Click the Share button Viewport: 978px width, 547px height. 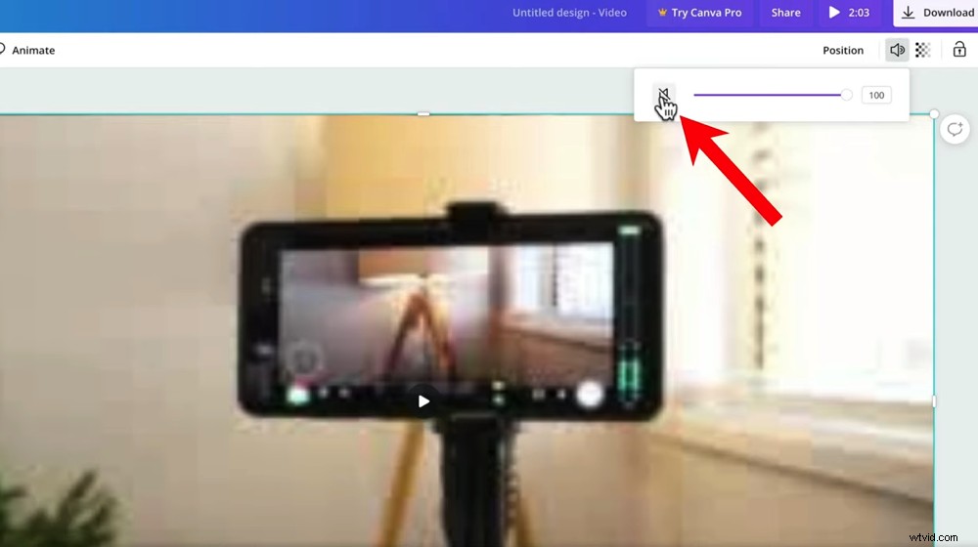[786, 13]
